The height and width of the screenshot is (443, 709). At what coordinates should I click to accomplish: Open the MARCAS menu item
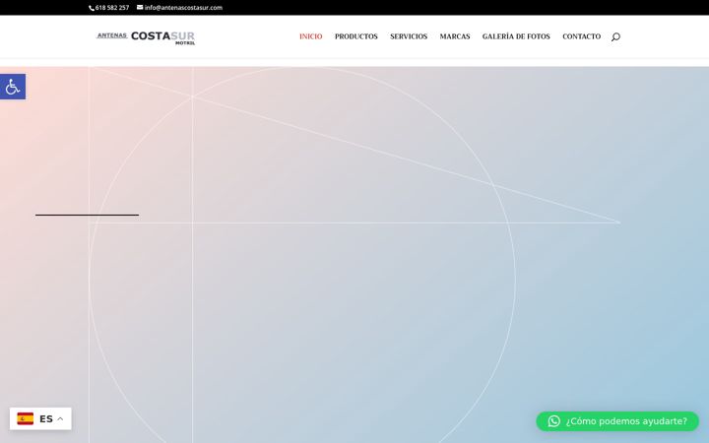pyautogui.click(x=454, y=36)
